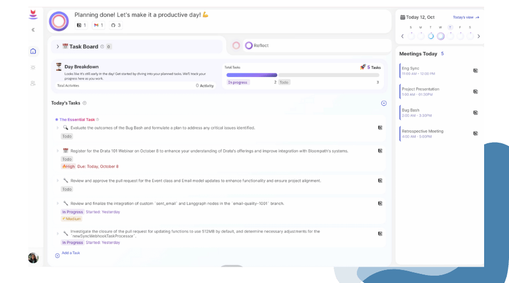509x283 pixels.
Task: Click the Notion icon beside Retrospective Meeting
Action: (x=475, y=134)
